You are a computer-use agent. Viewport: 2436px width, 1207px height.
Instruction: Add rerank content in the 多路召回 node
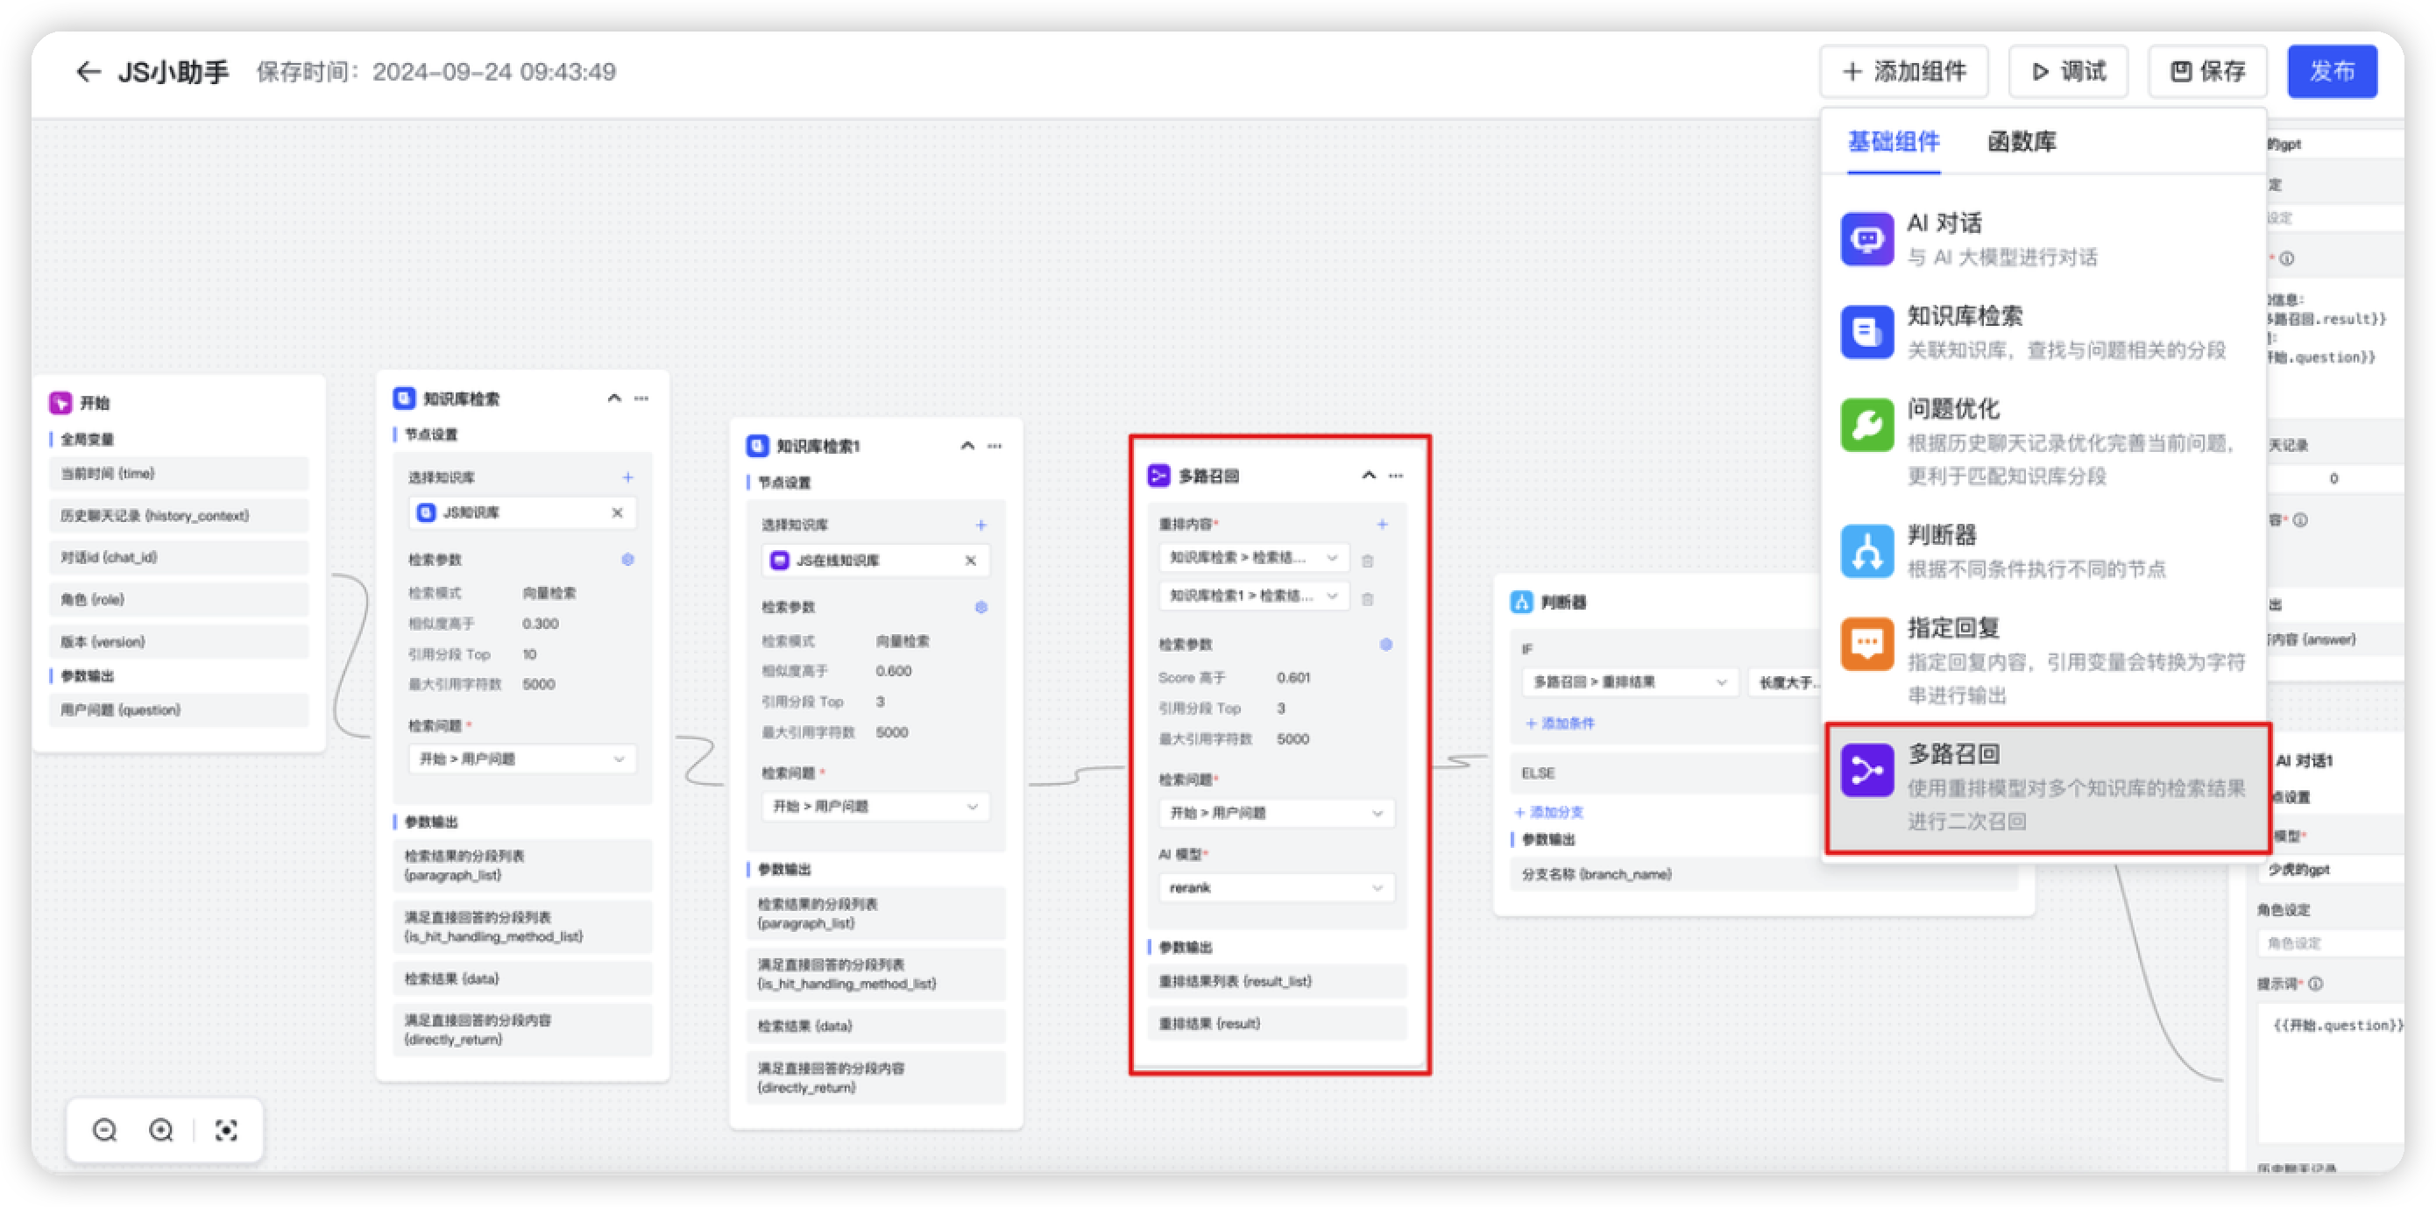[x=1383, y=524]
